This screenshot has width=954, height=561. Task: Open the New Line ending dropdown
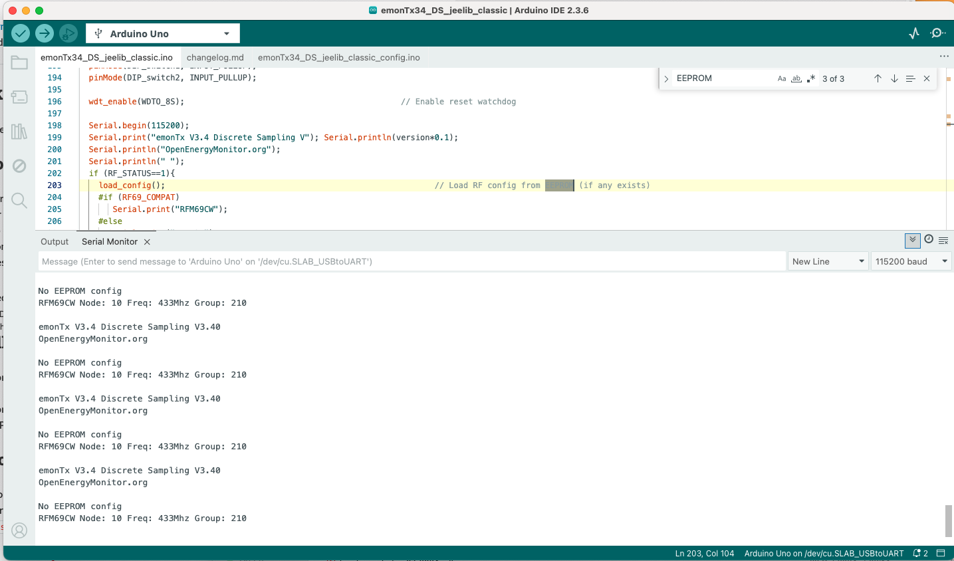point(828,261)
